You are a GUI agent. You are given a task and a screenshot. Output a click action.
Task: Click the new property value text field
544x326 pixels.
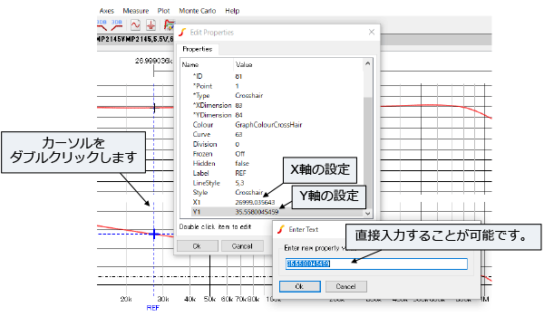click(x=376, y=264)
